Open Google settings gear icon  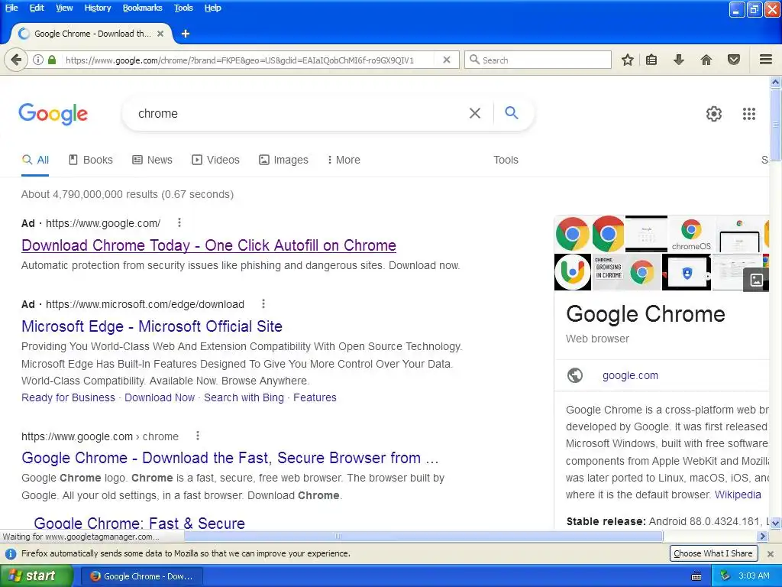pyautogui.click(x=714, y=114)
